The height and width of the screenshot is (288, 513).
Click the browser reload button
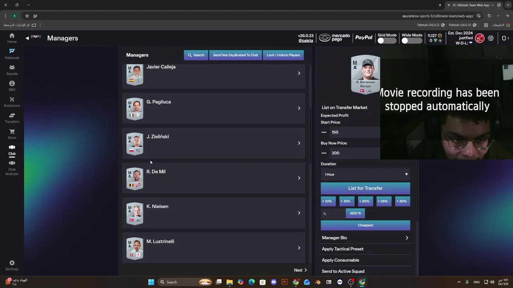tap(489, 16)
